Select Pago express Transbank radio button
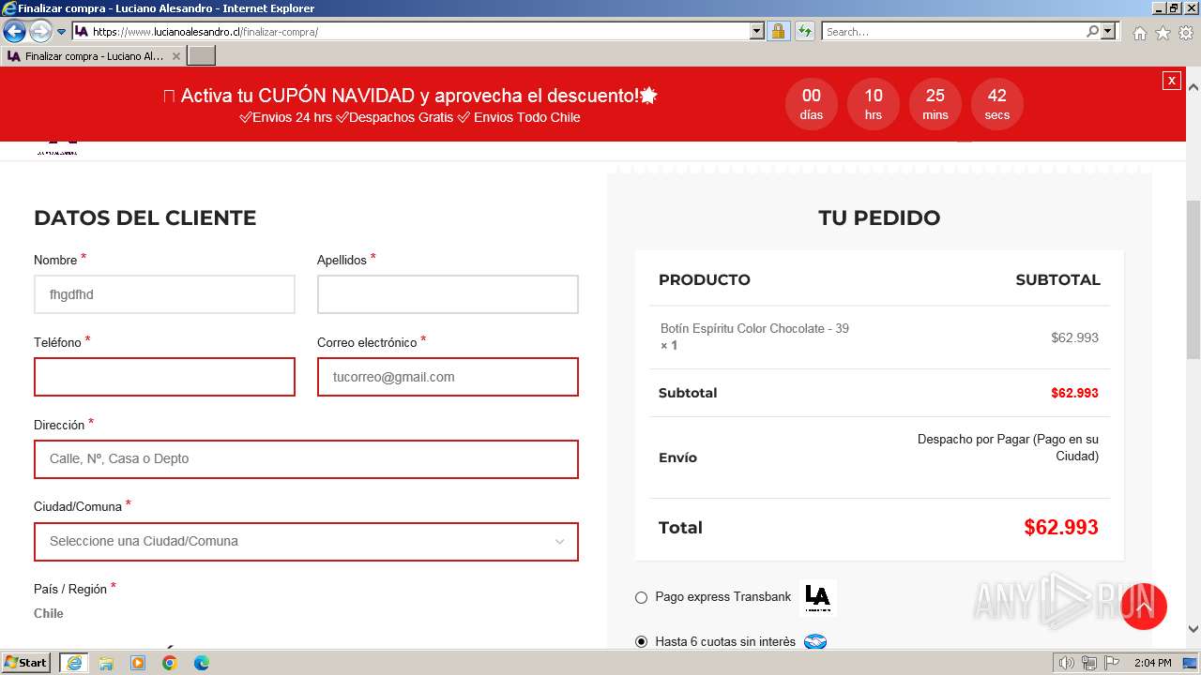 641,597
